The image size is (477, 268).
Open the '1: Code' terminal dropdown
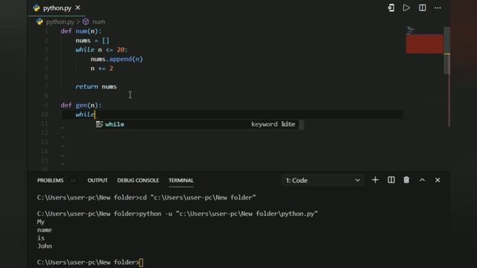tap(323, 180)
